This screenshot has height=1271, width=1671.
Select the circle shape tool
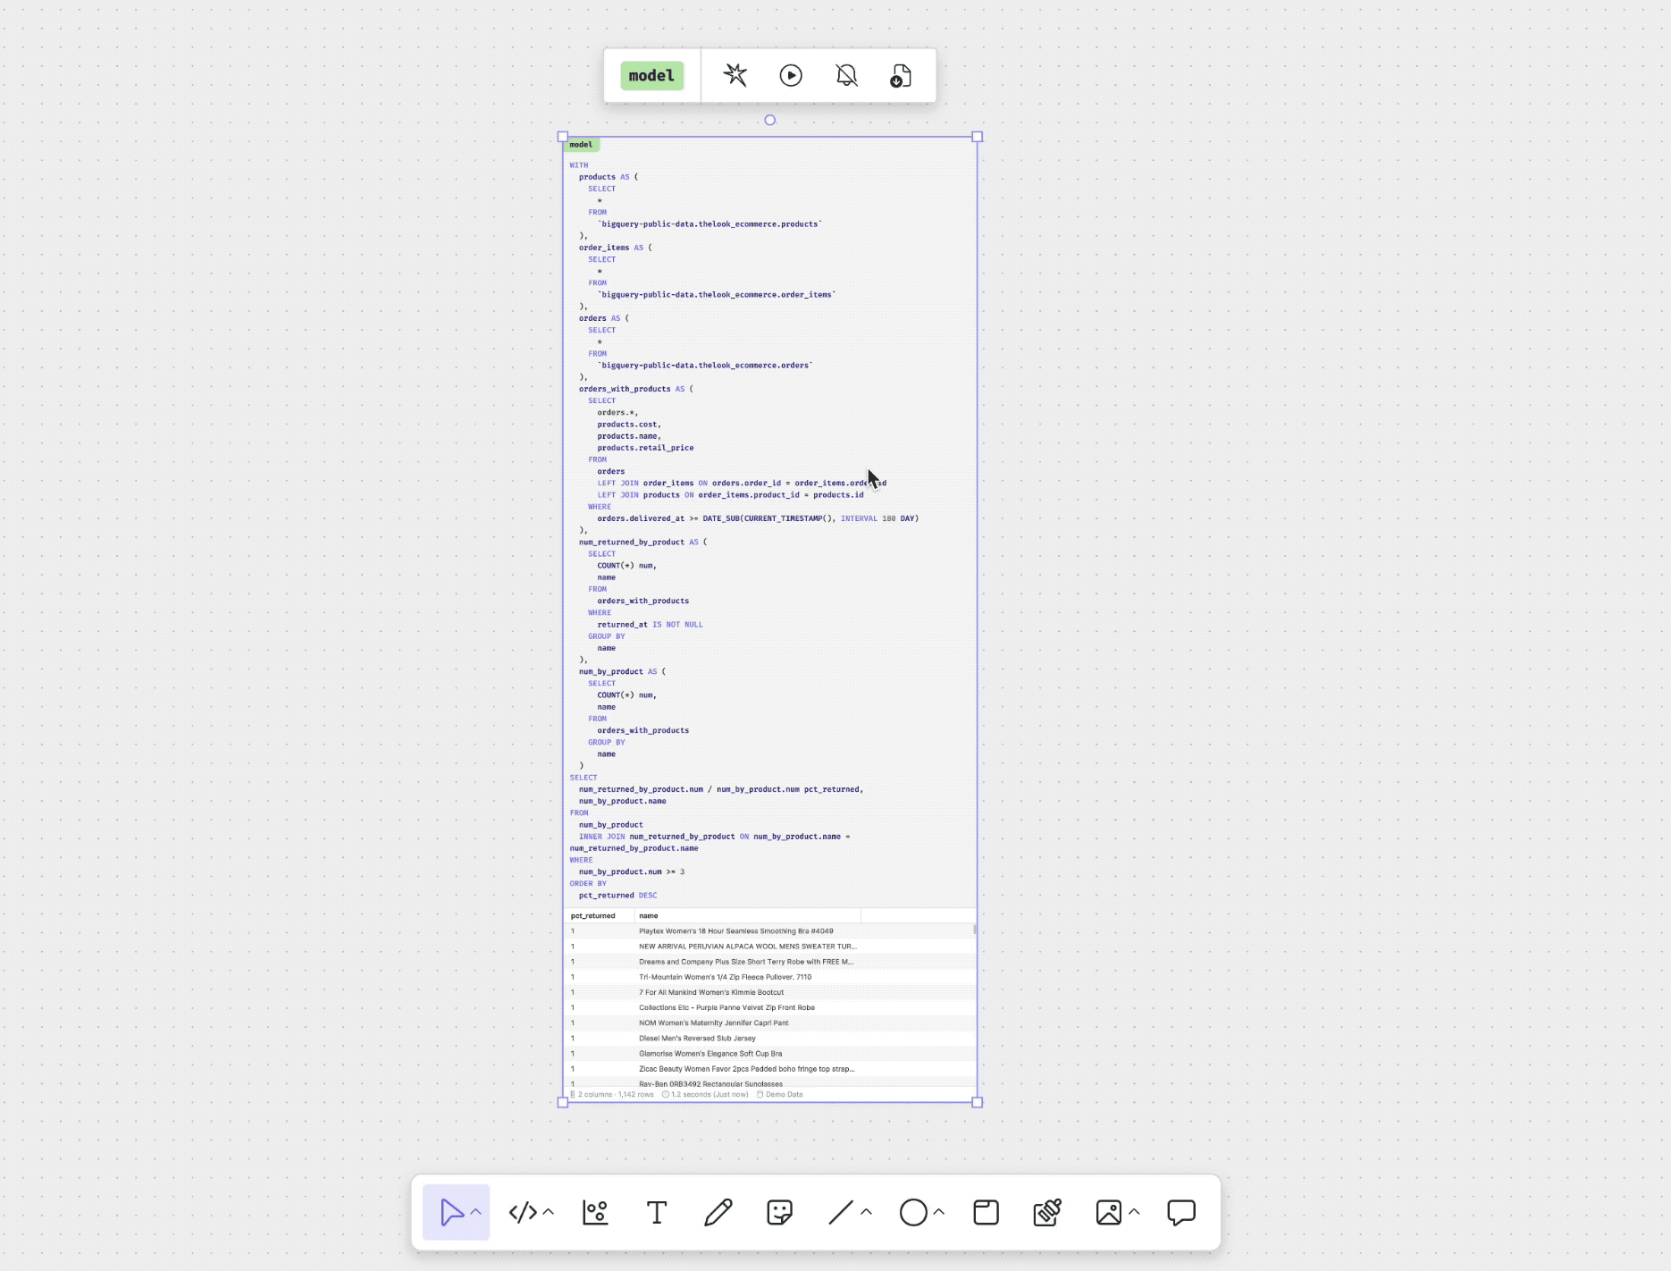click(x=912, y=1212)
